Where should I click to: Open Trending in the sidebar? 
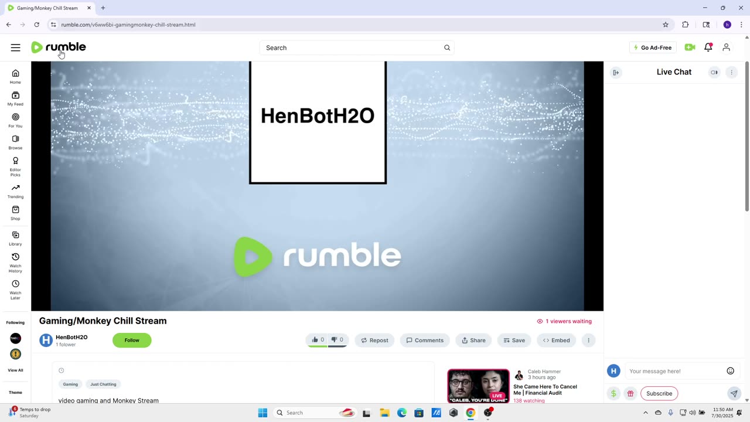coord(15,191)
